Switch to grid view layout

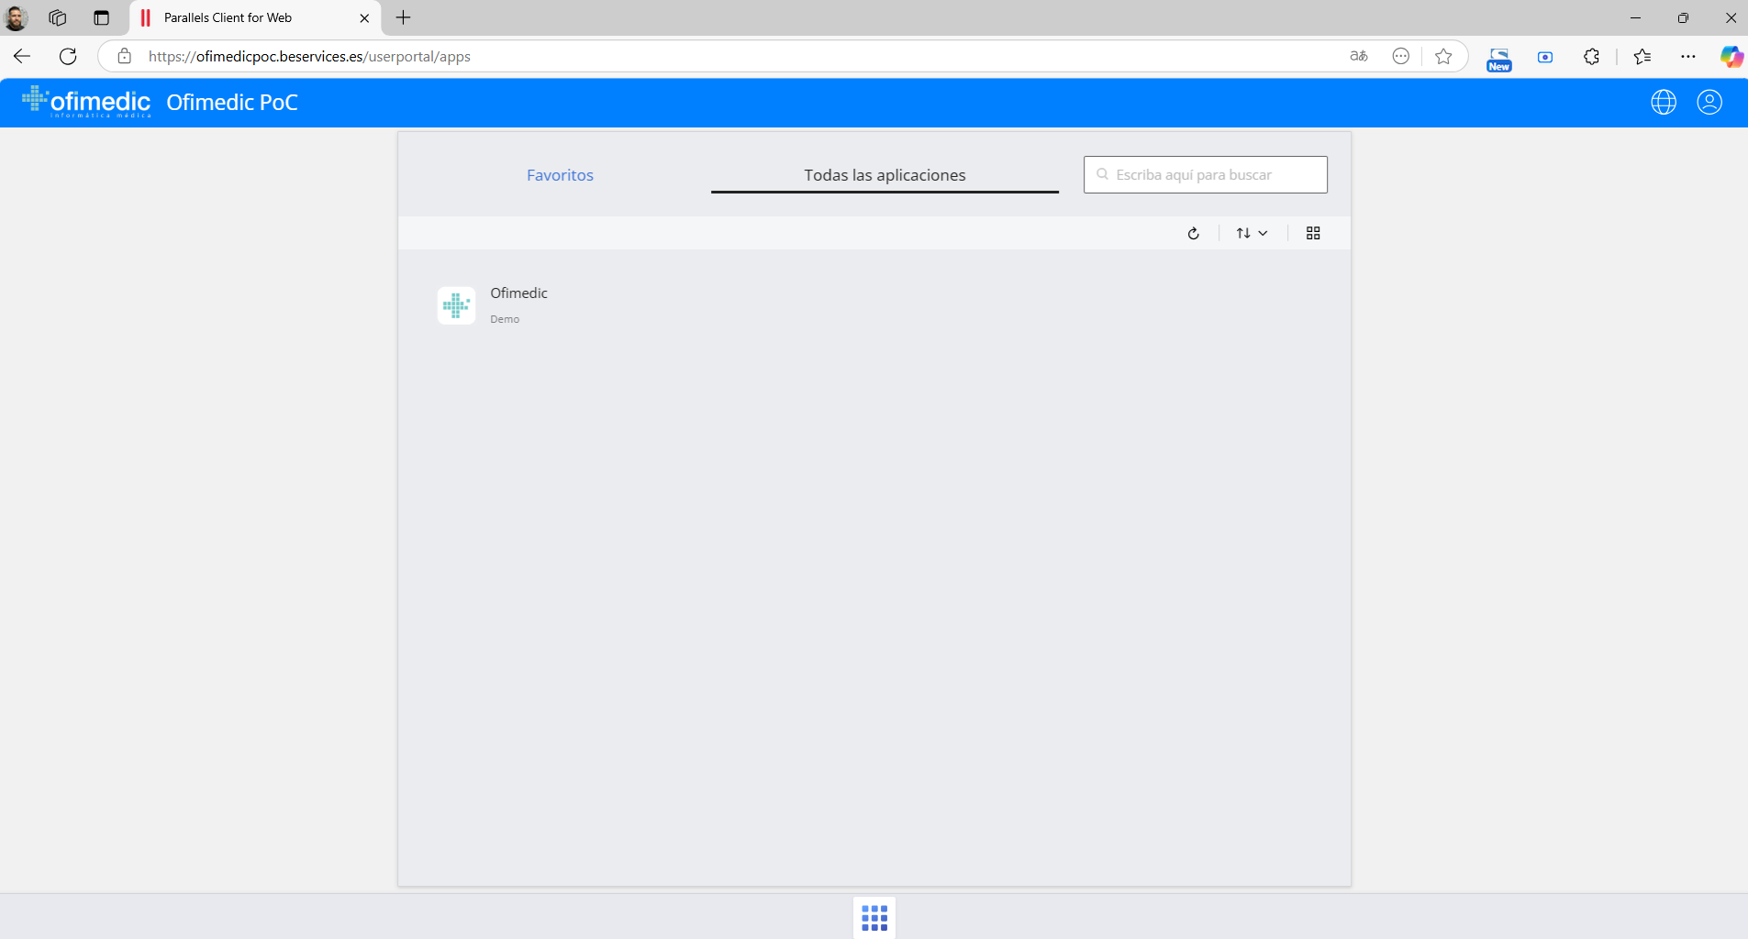click(1312, 233)
